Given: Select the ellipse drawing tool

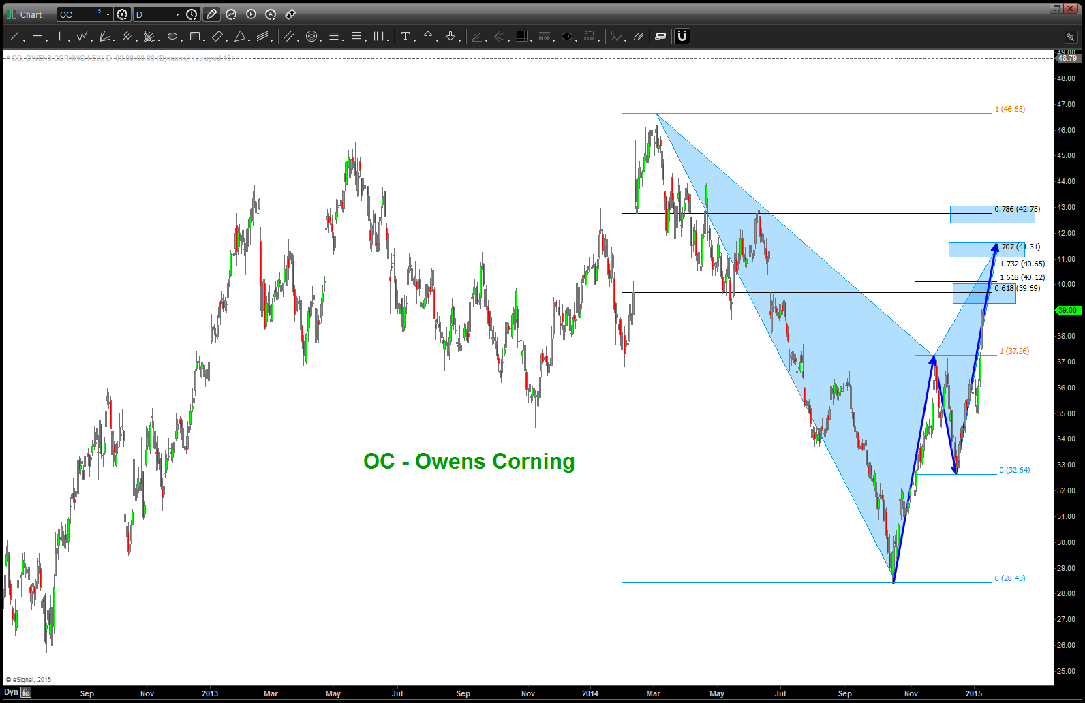Looking at the screenshot, I should point(172,37).
